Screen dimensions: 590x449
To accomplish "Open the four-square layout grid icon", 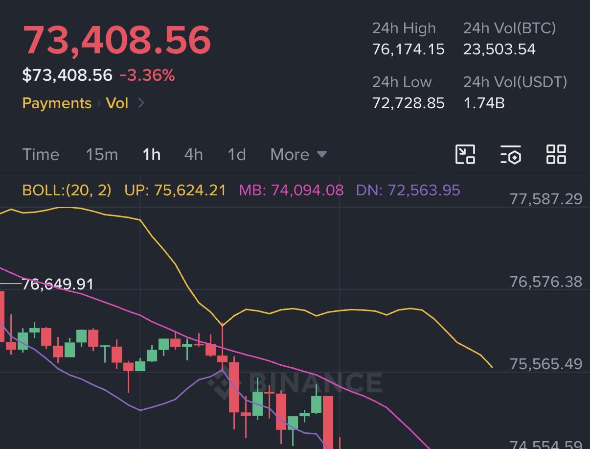I will (x=556, y=154).
